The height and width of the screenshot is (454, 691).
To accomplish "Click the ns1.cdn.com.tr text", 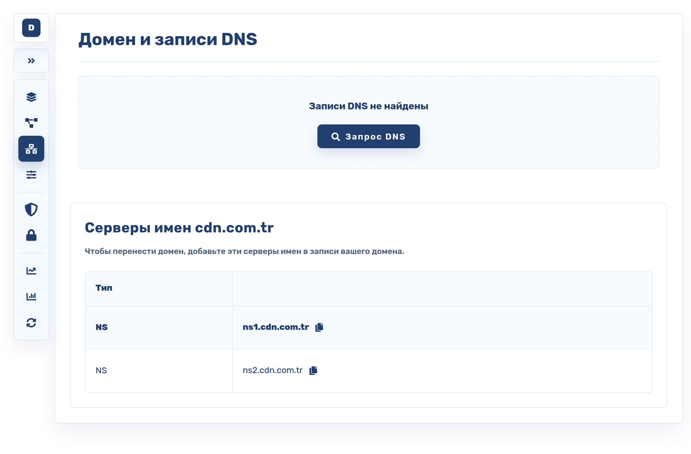I will [276, 327].
